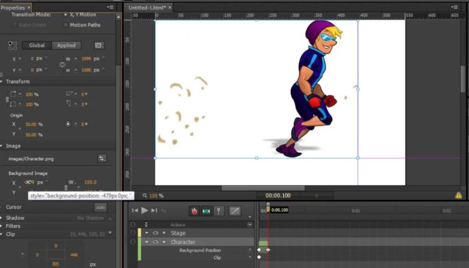This screenshot has height=268, width=469.
Task: Jump to start of timeline
Action: click(135, 211)
